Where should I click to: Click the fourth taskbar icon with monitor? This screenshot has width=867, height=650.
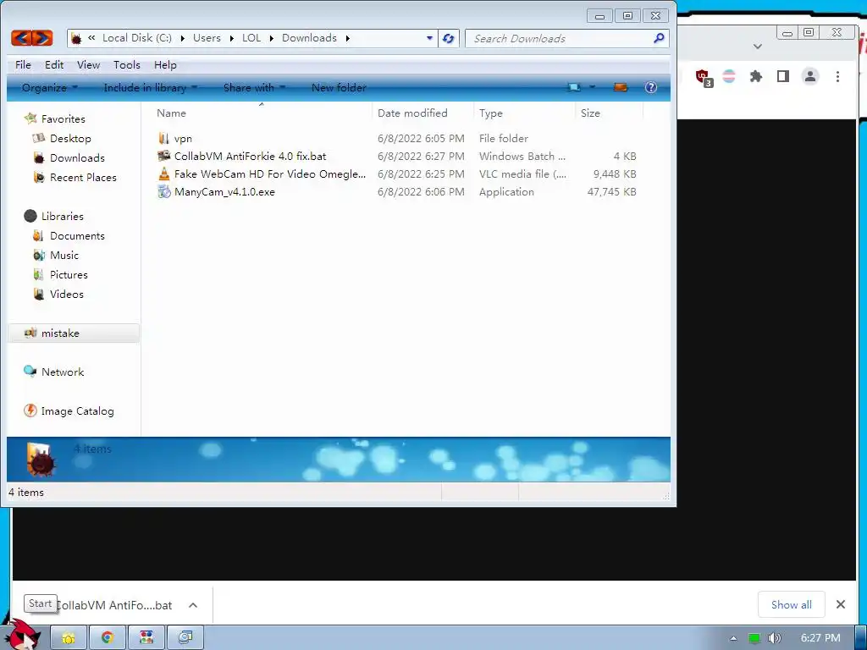185,638
